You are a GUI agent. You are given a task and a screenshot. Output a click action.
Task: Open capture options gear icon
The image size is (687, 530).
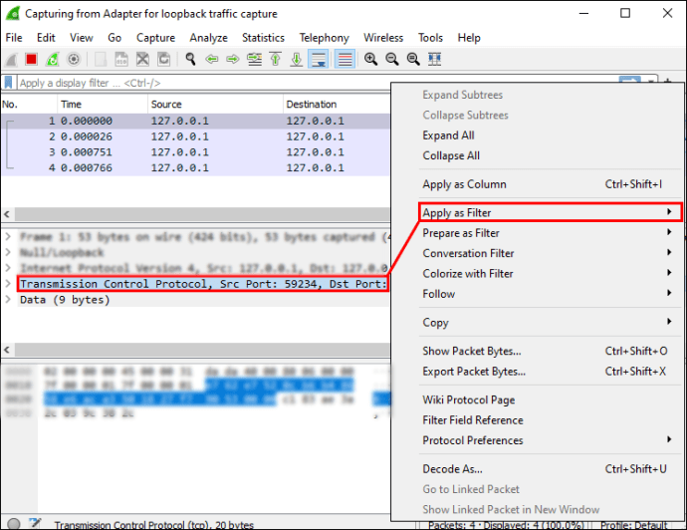(x=74, y=59)
